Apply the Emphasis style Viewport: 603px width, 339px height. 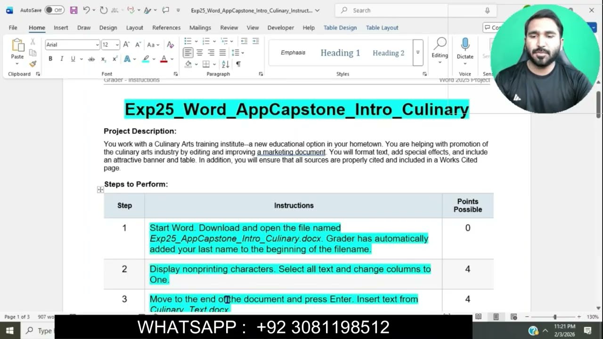tap(293, 53)
